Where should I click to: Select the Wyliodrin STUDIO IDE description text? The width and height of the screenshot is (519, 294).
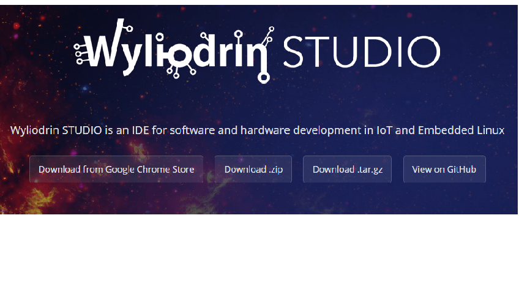coord(257,130)
